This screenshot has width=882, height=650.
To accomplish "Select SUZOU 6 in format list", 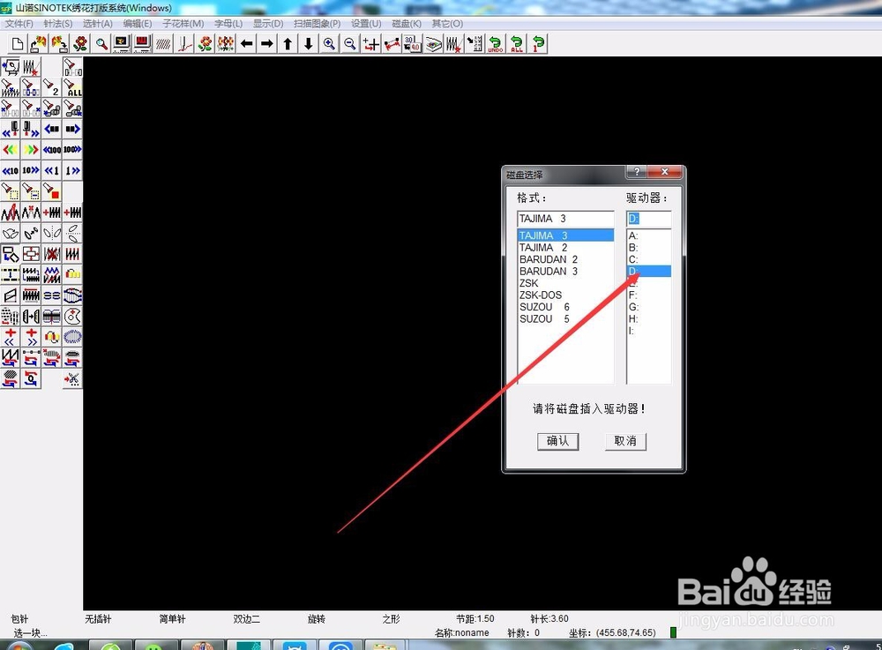I will [565, 307].
